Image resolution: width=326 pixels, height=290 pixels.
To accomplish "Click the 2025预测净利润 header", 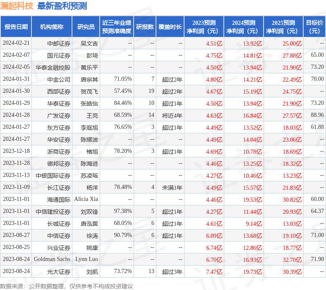I will pos(283,27).
